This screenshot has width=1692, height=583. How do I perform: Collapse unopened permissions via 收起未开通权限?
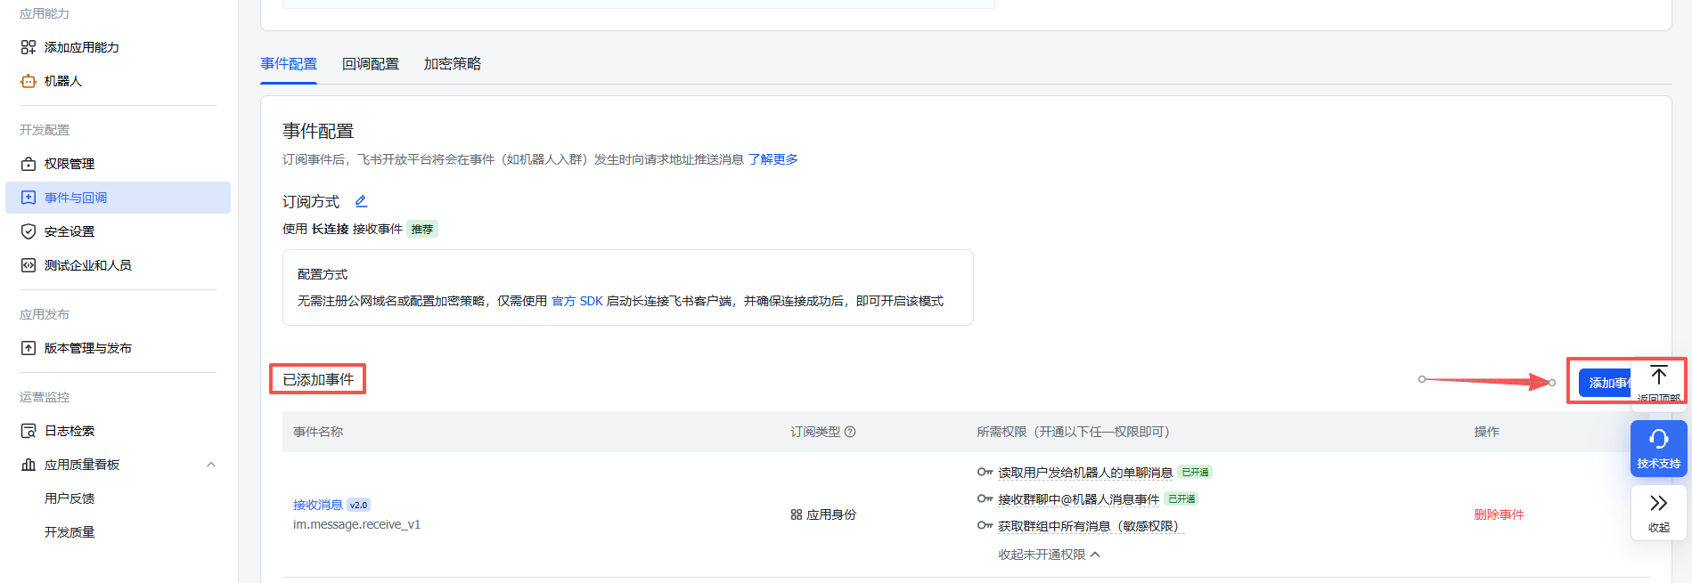point(1048,555)
